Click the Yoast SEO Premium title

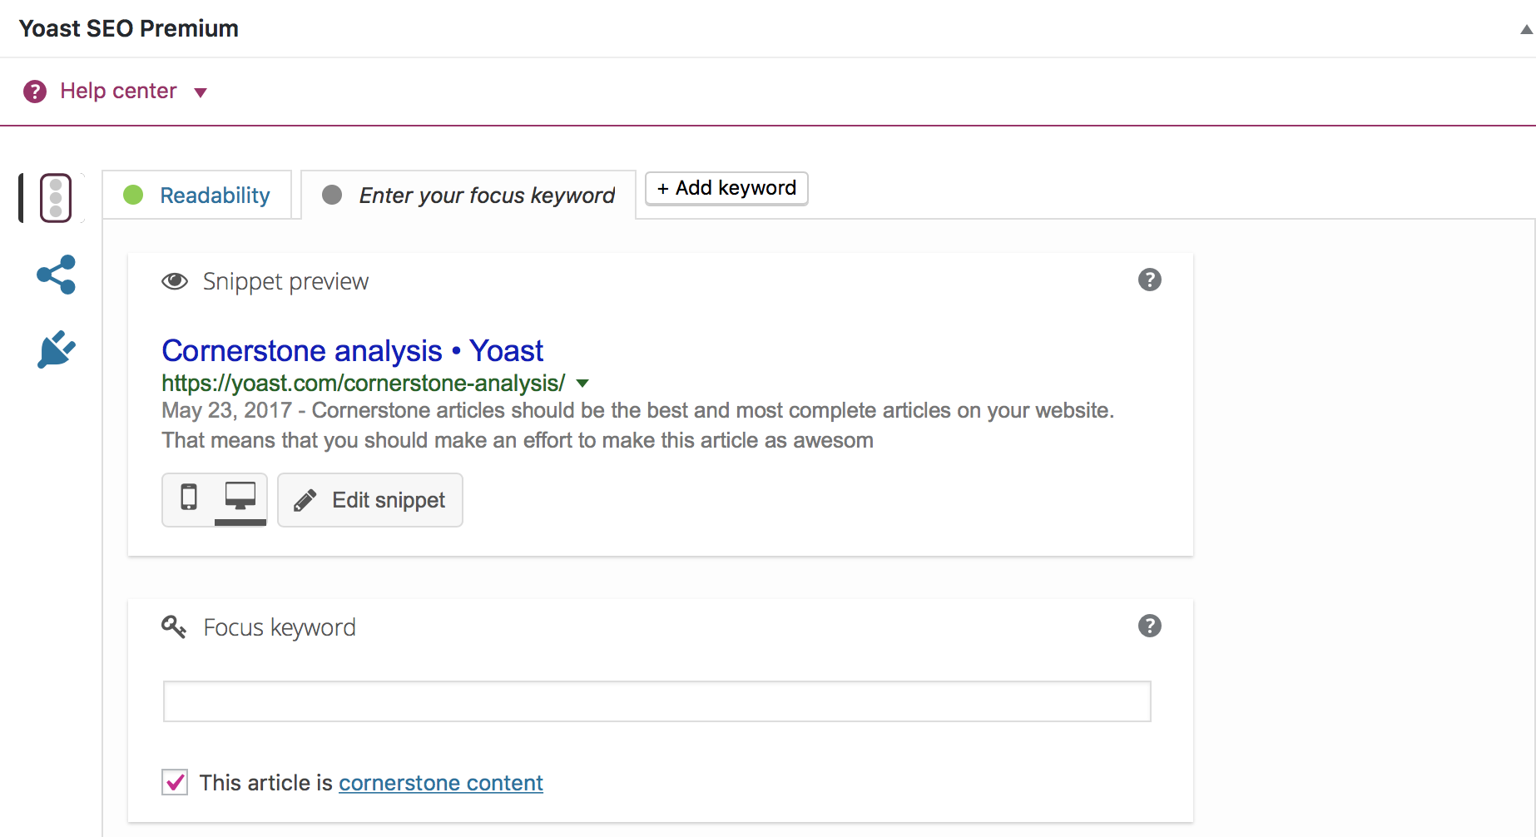(x=129, y=28)
